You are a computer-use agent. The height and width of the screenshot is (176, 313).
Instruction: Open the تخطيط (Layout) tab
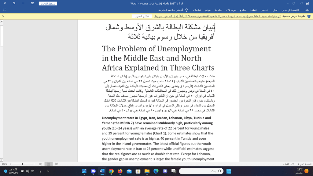point(253,10)
